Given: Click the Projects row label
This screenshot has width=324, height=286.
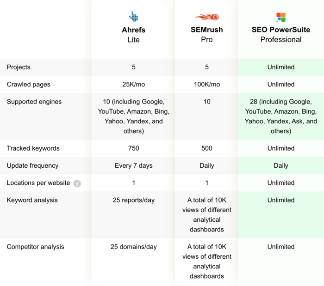Looking at the screenshot, I should 19,67.
